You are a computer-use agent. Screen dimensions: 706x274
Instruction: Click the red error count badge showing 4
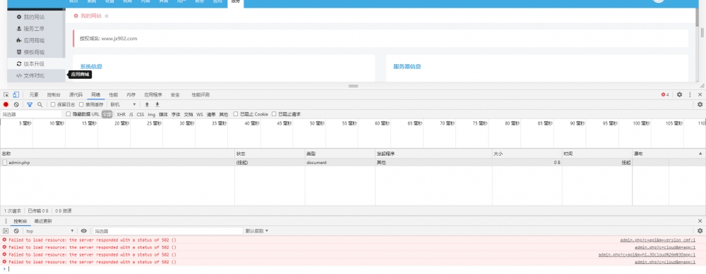[665, 95]
